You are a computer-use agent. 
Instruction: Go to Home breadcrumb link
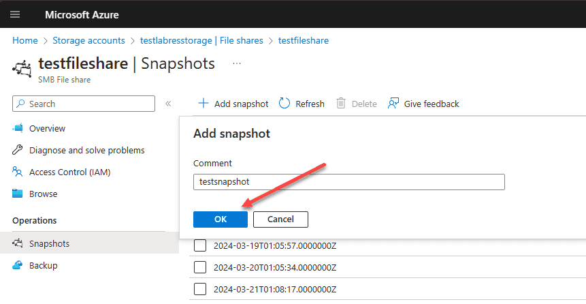pos(25,40)
